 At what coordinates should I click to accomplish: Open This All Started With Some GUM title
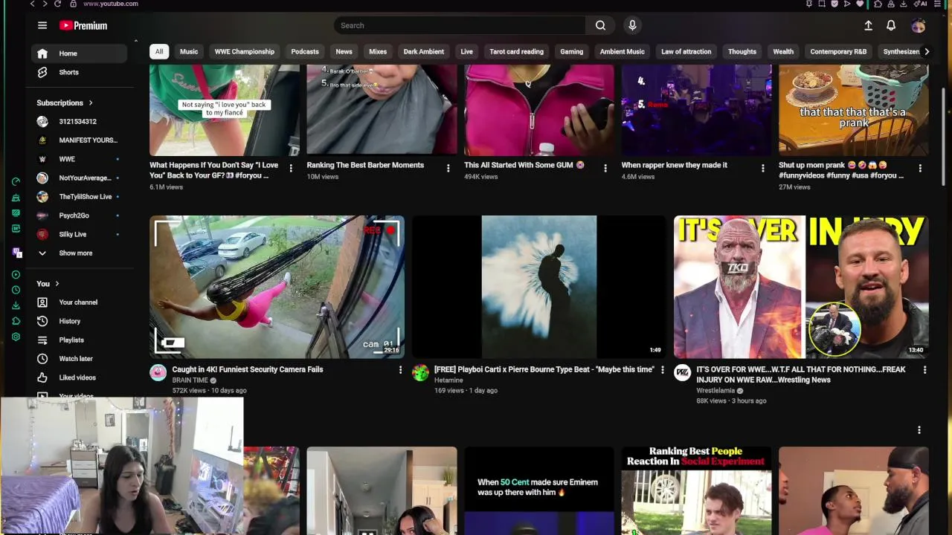[x=524, y=165]
